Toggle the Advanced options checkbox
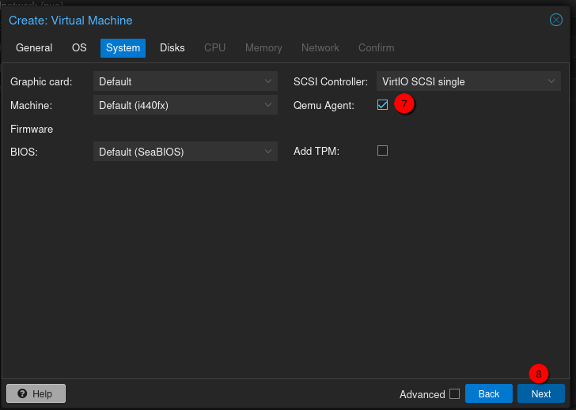576x410 pixels. (x=454, y=393)
